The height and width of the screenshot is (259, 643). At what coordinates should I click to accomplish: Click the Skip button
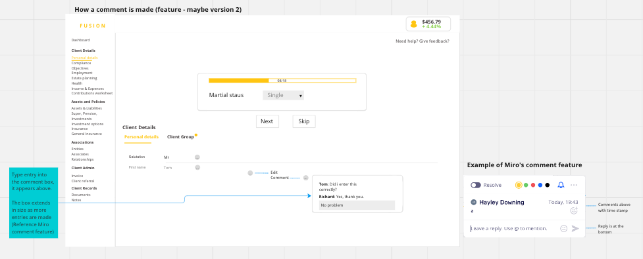tap(304, 121)
